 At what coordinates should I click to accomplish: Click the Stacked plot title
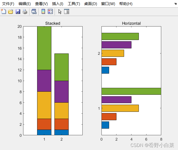53,23
